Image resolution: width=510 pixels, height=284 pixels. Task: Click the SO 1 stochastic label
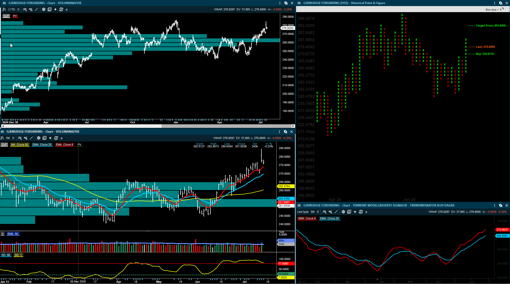pyautogui.click(x=18, y=255)
